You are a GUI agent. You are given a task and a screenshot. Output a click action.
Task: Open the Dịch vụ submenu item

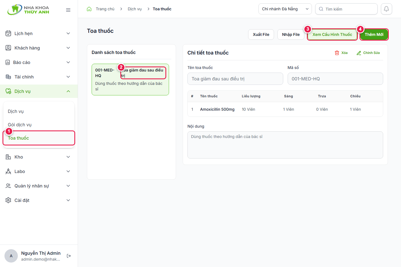(x=39, y=111)
